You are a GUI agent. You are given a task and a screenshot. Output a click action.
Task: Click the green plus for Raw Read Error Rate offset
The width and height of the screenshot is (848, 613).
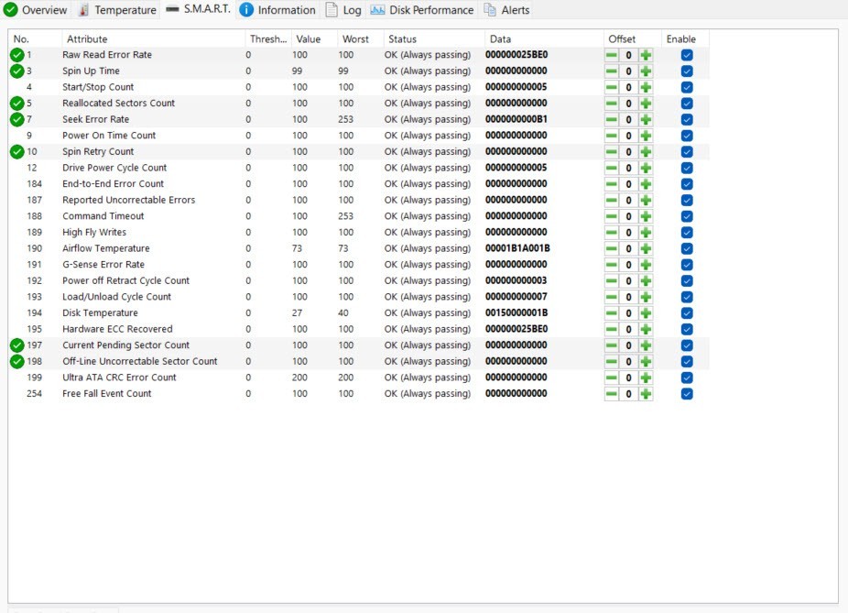(646, 55)
